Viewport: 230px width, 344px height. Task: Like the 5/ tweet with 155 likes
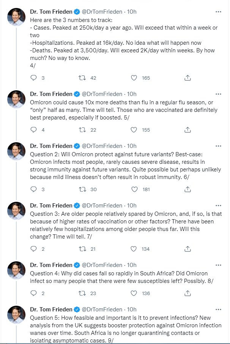134,130
